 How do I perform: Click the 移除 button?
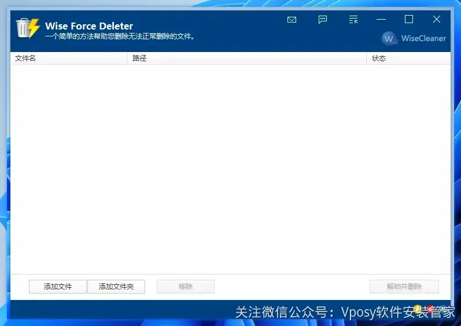(186, 286)
